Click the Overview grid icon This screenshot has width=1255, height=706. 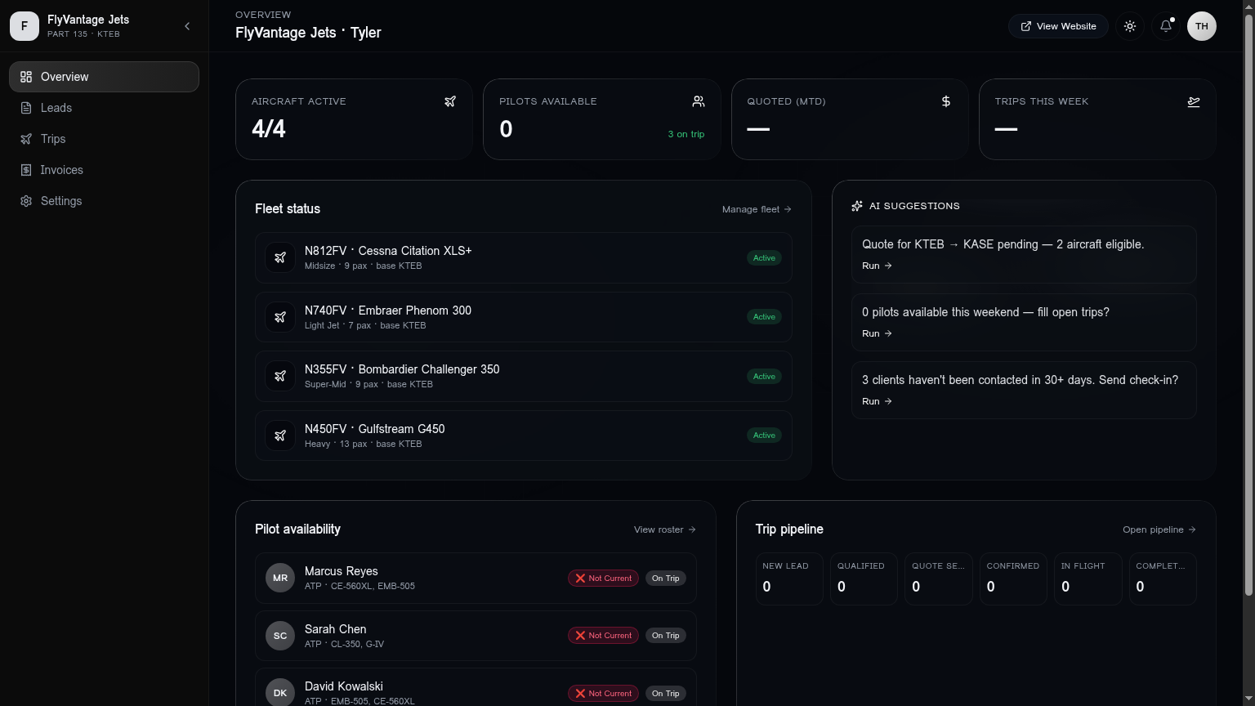(26, 77)
